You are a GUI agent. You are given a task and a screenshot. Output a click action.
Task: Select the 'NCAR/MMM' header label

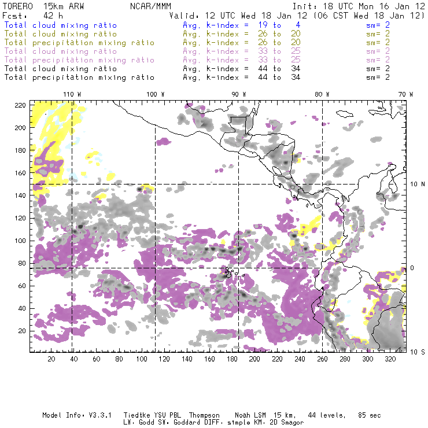click(150, 6)
